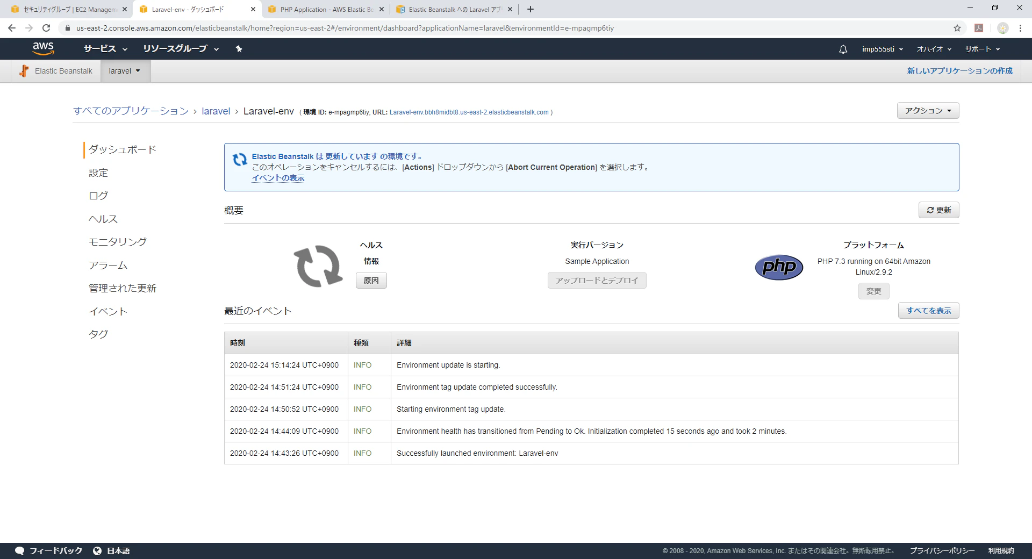Switch to the EC2 Management browser tab
This screenshot has width=1032, height=559.
pos(69,9)
